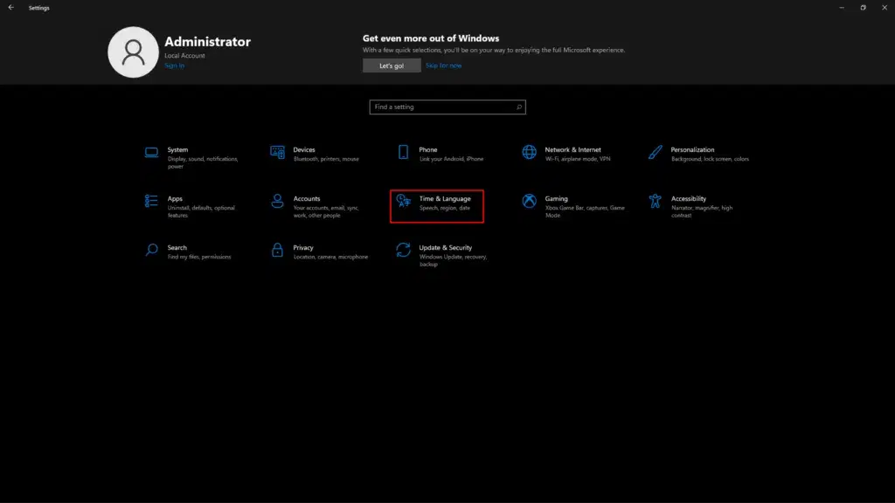Open the Time & Language icon
Viewport: 895px width, 503px height.
tap(404, 202)
